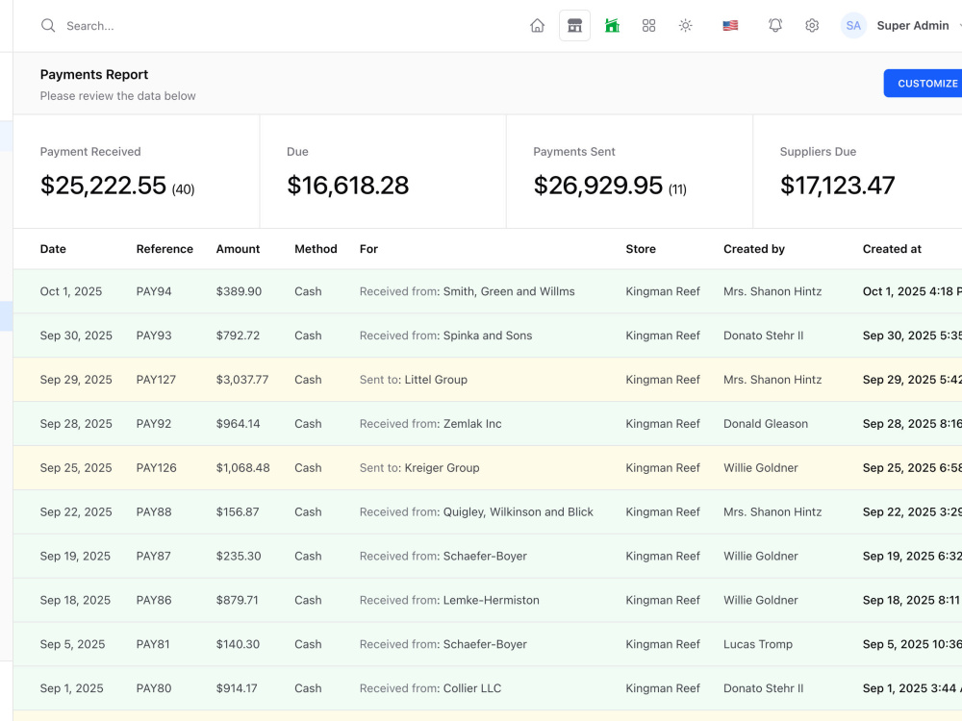Open the home icon in top bar
The height and width of the screenshot is (721, 962).
tap(537, 26)
